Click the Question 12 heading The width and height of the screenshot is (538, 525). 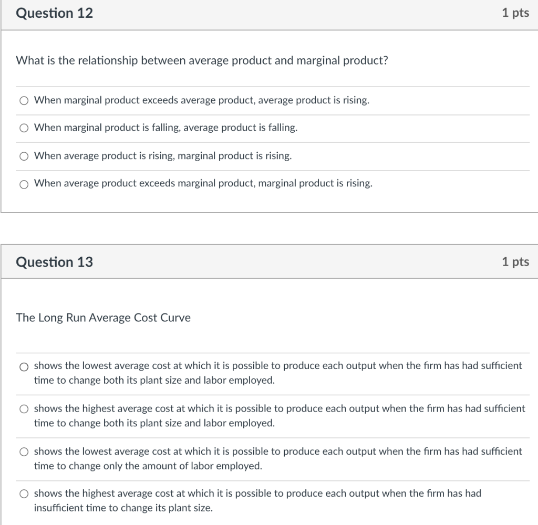click(x=54, y=13)
